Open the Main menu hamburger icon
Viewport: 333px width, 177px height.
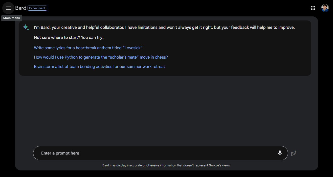pos(8,8)
